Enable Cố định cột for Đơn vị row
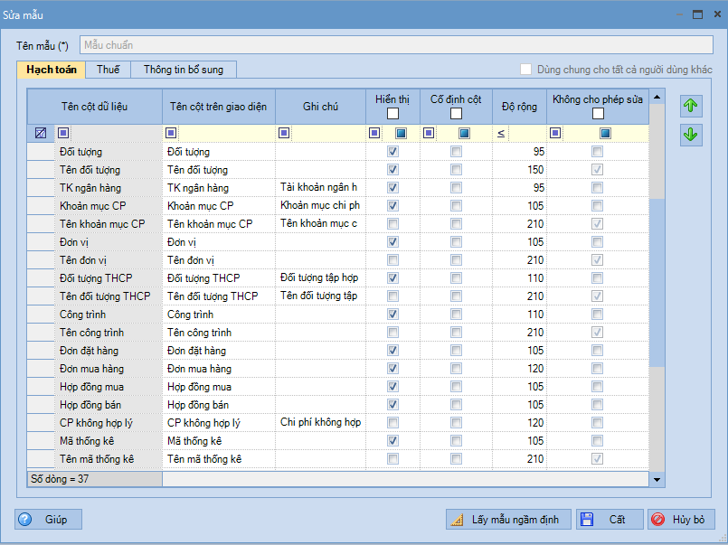Image resolution: width=728 pixels, height=545 pixels. [456, 241]
